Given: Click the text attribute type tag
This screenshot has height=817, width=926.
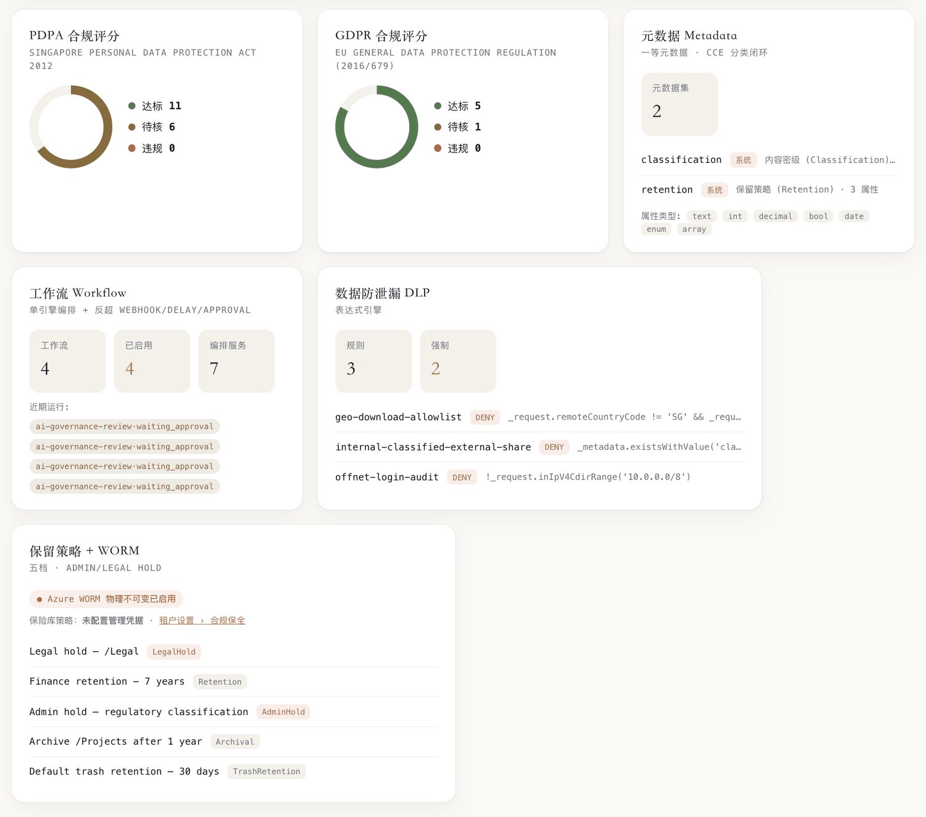Looking at the screenshot, I should pos(702,216).
